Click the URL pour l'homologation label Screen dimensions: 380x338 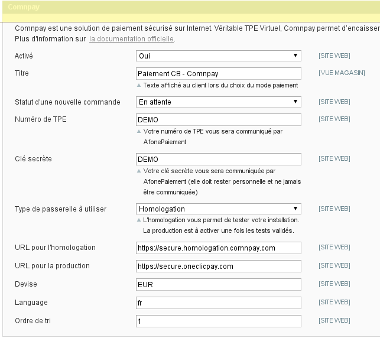[55, 248]
